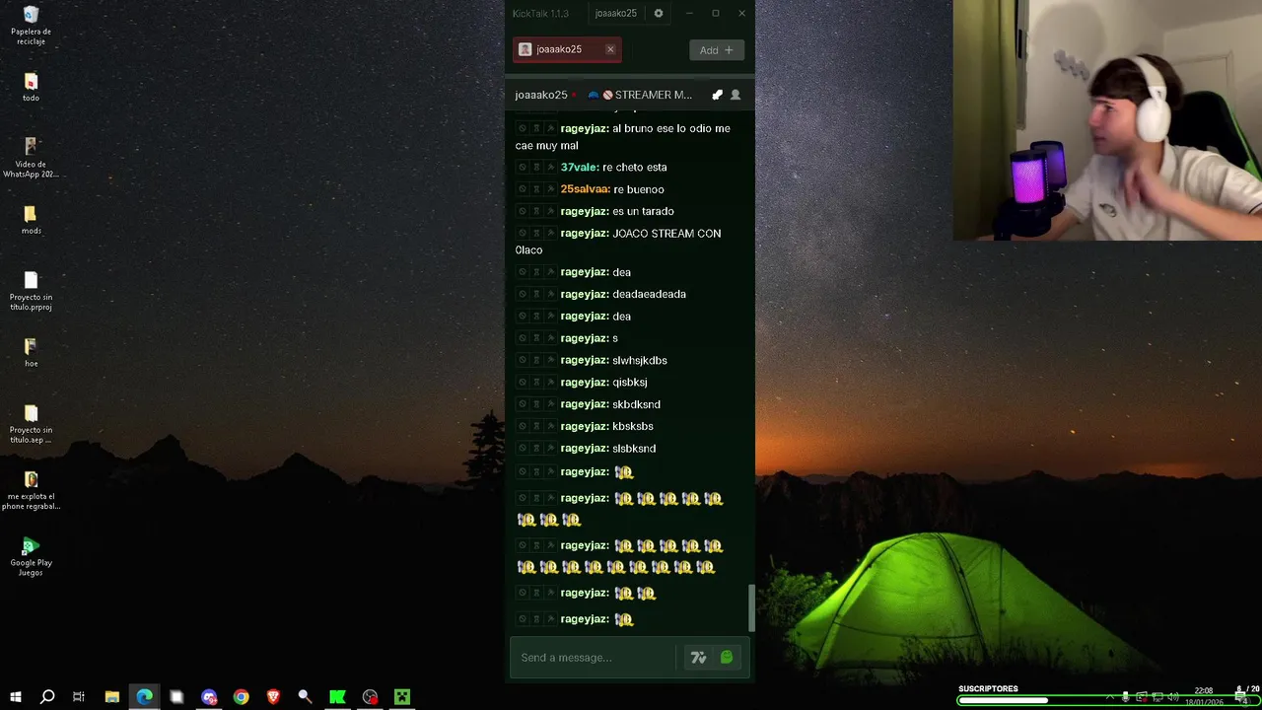The image size is (1262, 710).
Task: Open the 7TV emote picker
Action: coord(698,658)
